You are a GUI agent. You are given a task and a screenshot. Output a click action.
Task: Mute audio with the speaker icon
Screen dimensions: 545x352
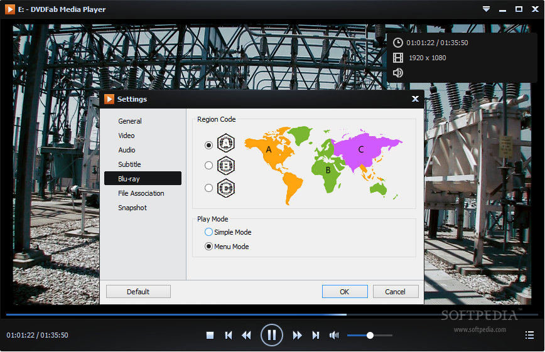334,335
